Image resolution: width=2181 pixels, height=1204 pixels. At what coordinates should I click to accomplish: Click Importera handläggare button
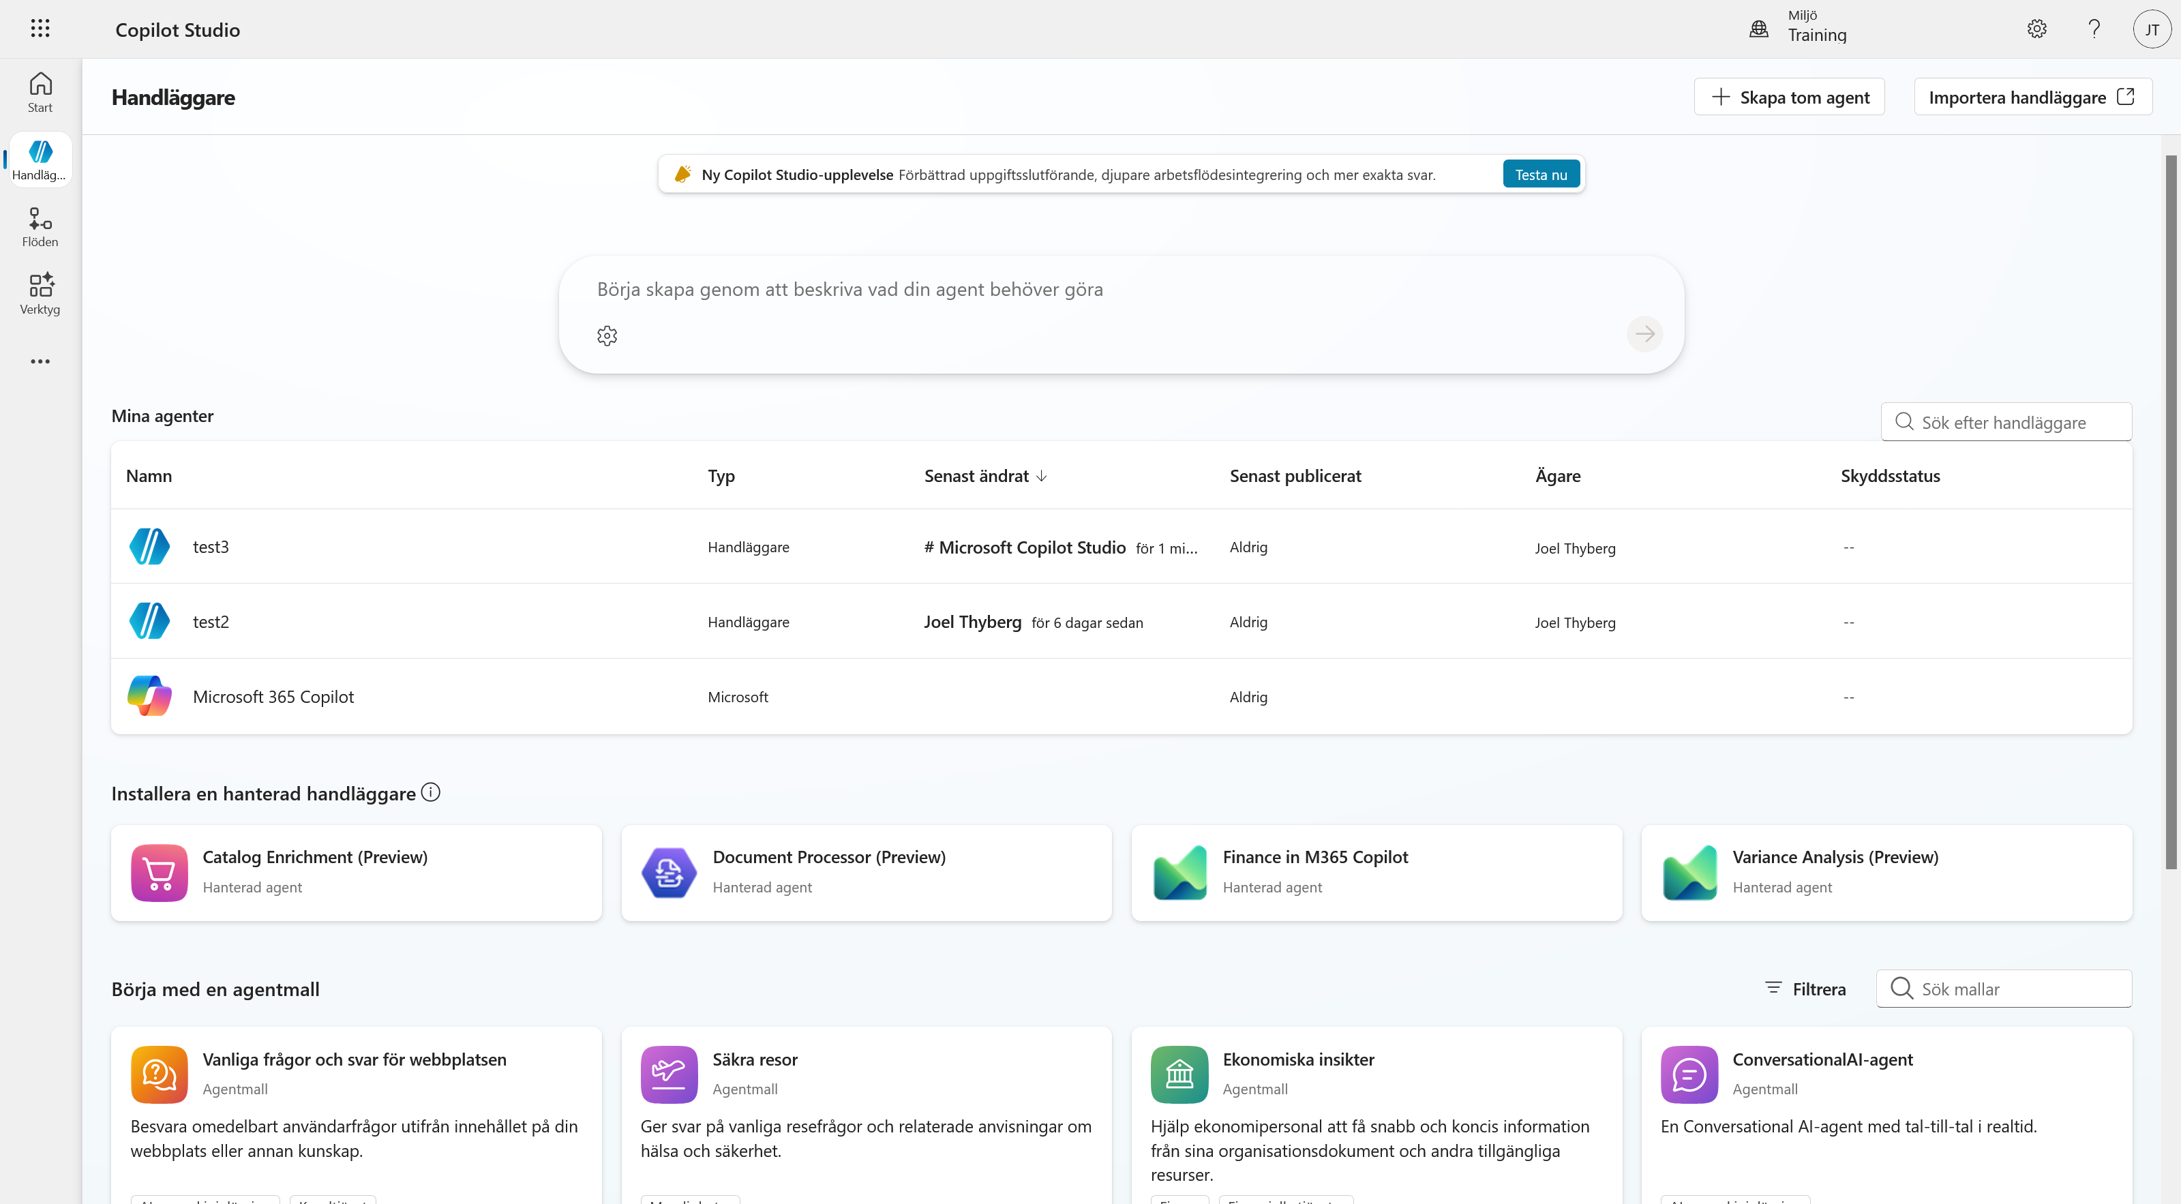pyautogui.click(x=2033, y=97)
